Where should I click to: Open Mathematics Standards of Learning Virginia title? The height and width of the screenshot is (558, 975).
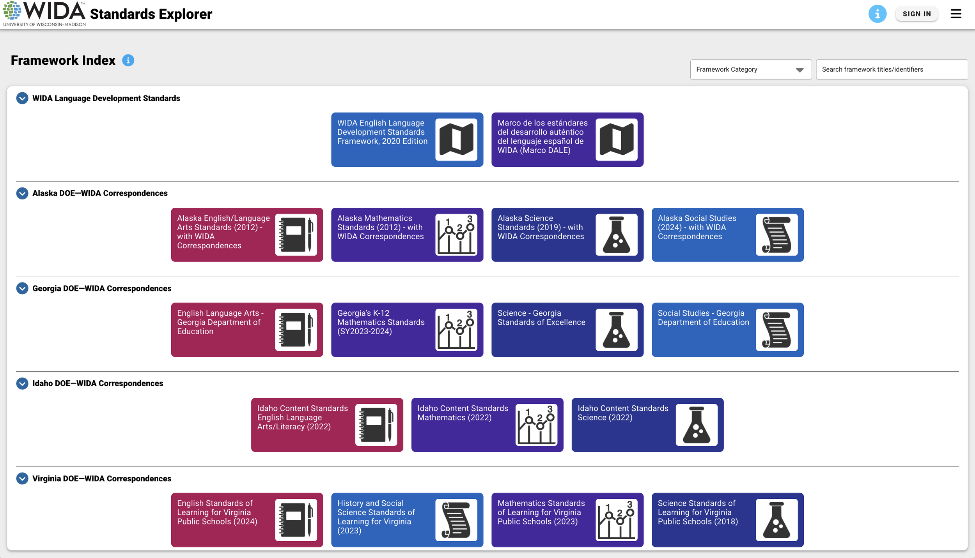(541, 512)
